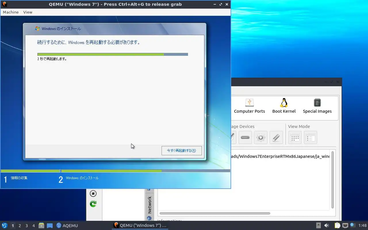Click the QEMU window title bar icon

5,4
